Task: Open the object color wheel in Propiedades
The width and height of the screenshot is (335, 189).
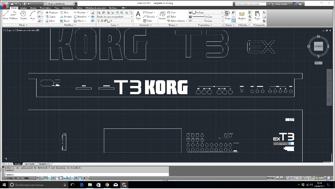Action: (x=190, y=13)
